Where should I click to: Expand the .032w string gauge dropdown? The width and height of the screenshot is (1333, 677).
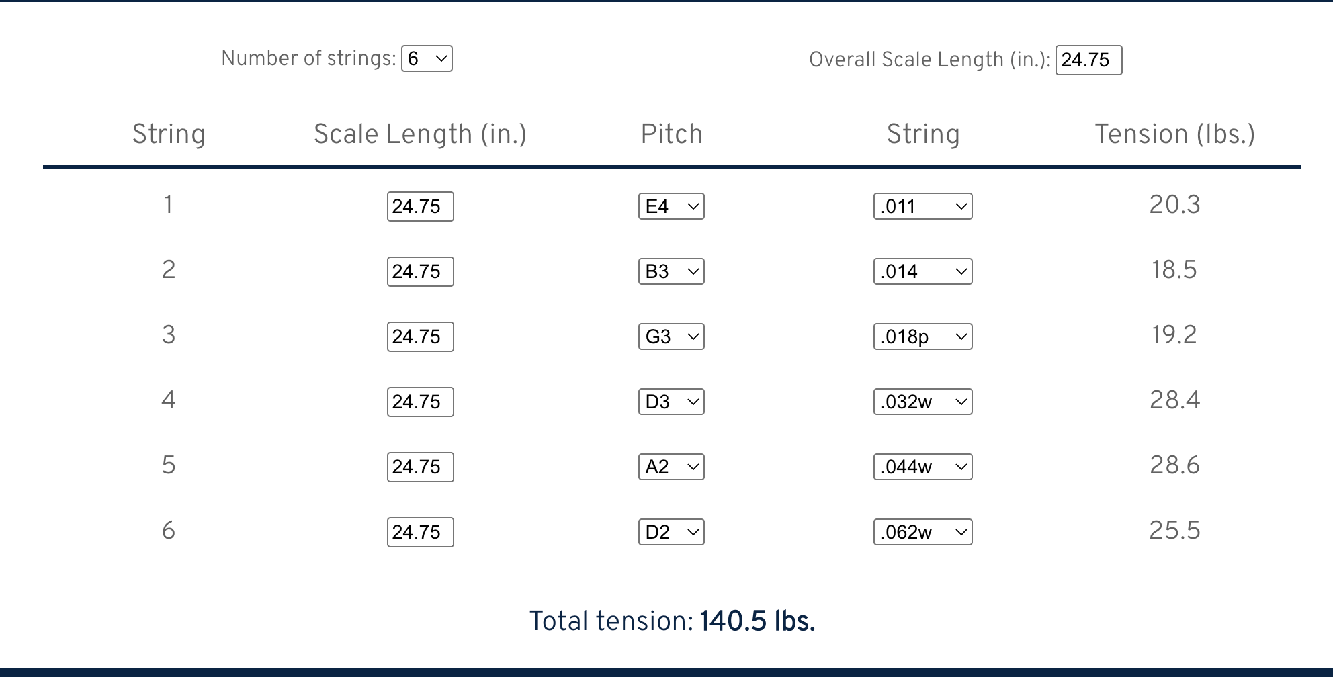[922, 402]
